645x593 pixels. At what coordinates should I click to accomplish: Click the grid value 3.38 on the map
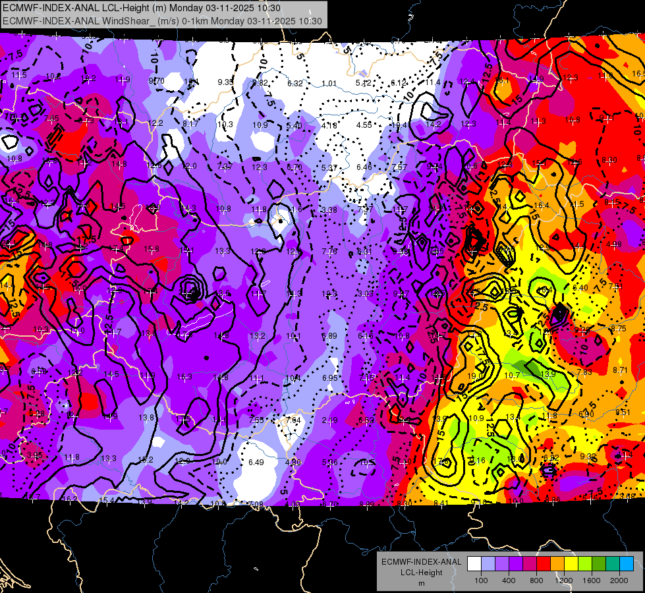tap(329, 210)
